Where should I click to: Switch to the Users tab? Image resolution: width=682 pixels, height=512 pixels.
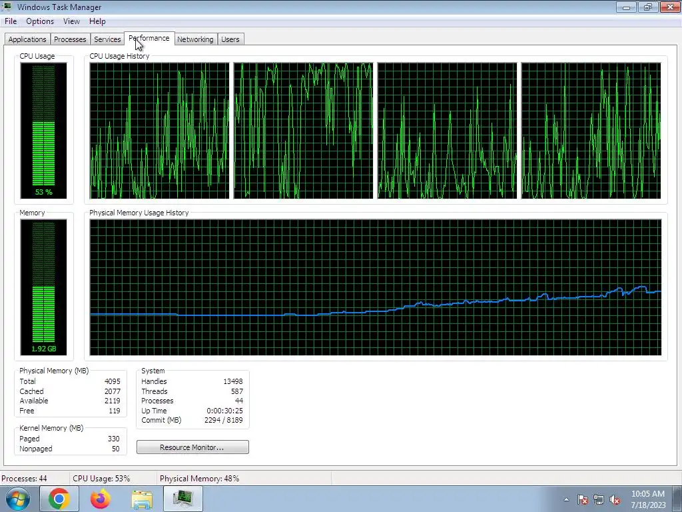[230, 39]
